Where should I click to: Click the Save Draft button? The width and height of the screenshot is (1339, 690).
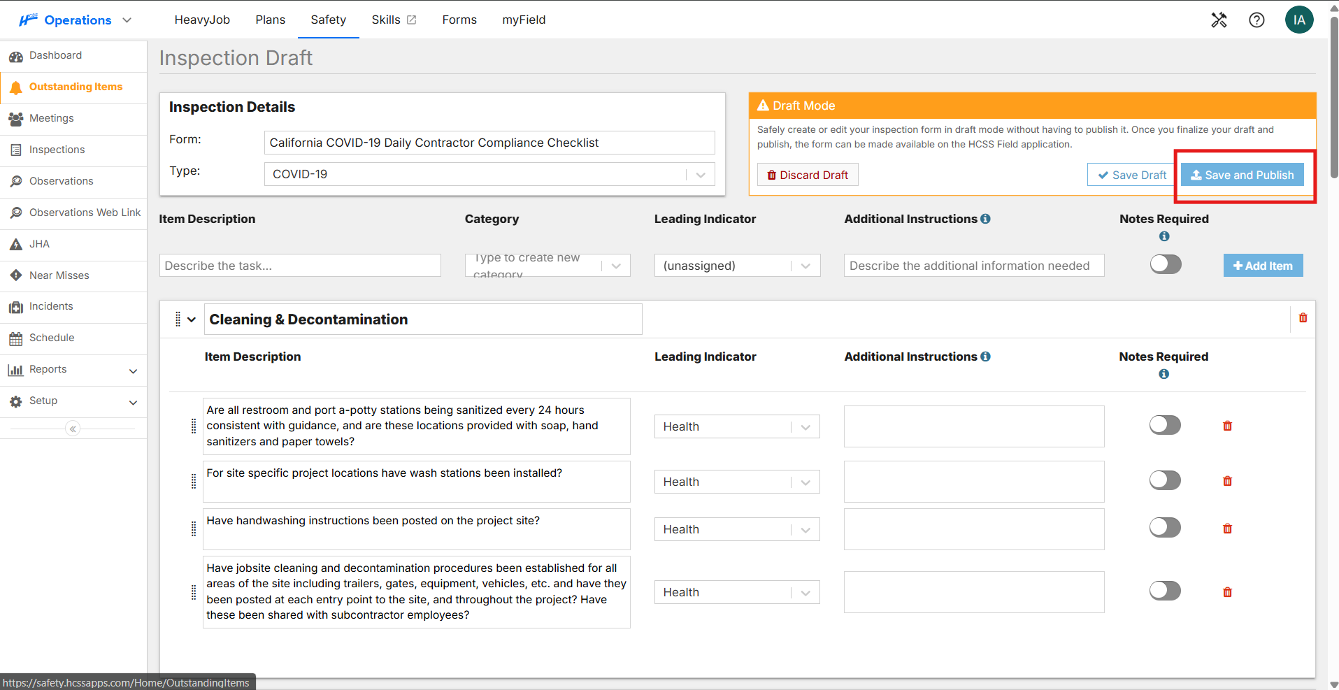1132,175
